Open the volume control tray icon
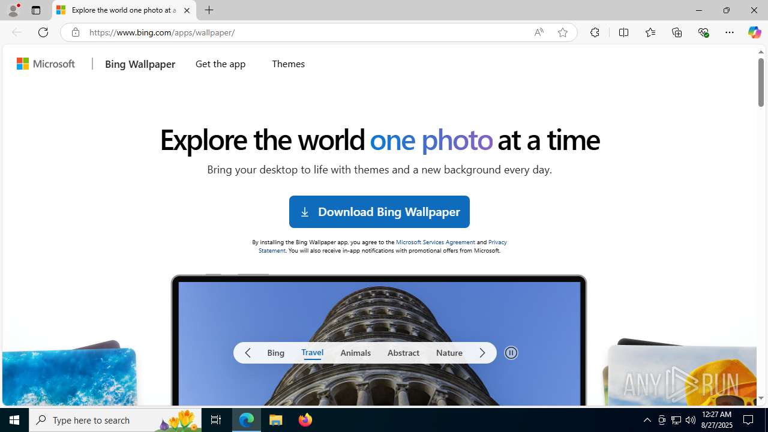The height and width of the screenshot is (432, 768). [x=691, y=420]
